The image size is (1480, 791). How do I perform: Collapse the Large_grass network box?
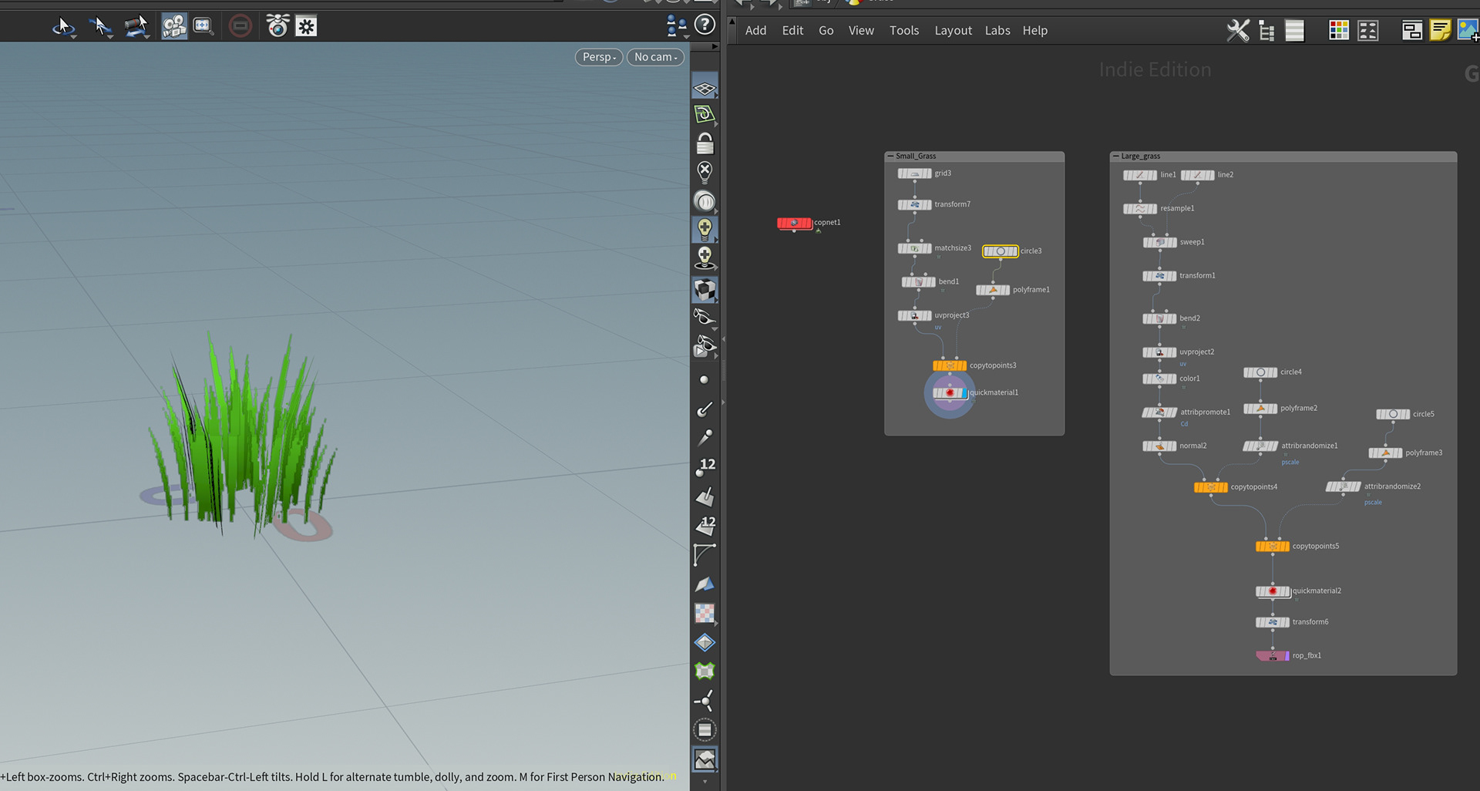[x=1115, y=156]
